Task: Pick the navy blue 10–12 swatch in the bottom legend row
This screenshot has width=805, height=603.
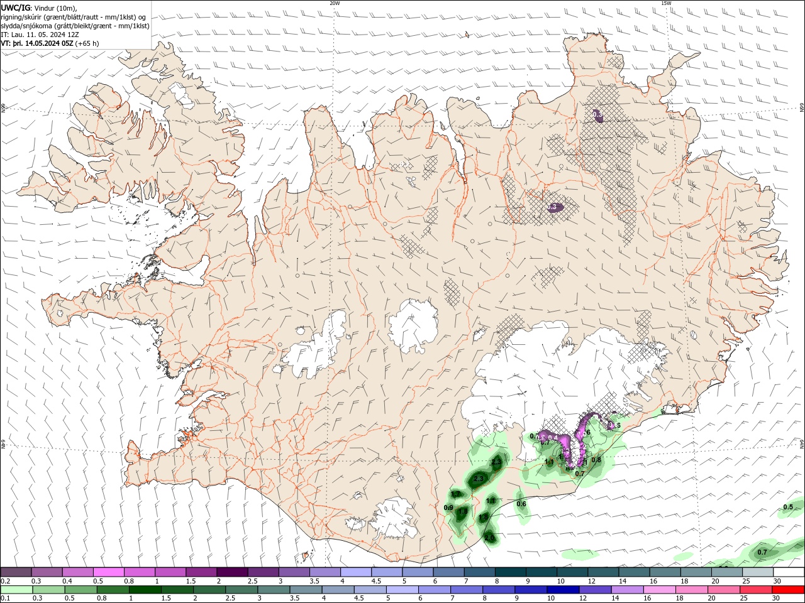Action: 562,590
